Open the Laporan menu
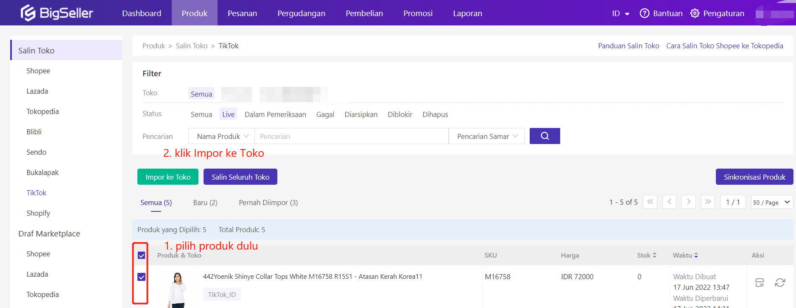The height and width of the screenshot is (308, 796). pos(467,13)
